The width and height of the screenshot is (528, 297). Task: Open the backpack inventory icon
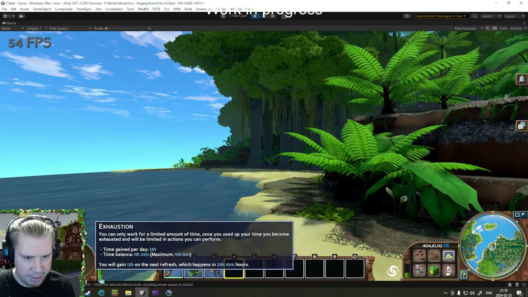434,256
